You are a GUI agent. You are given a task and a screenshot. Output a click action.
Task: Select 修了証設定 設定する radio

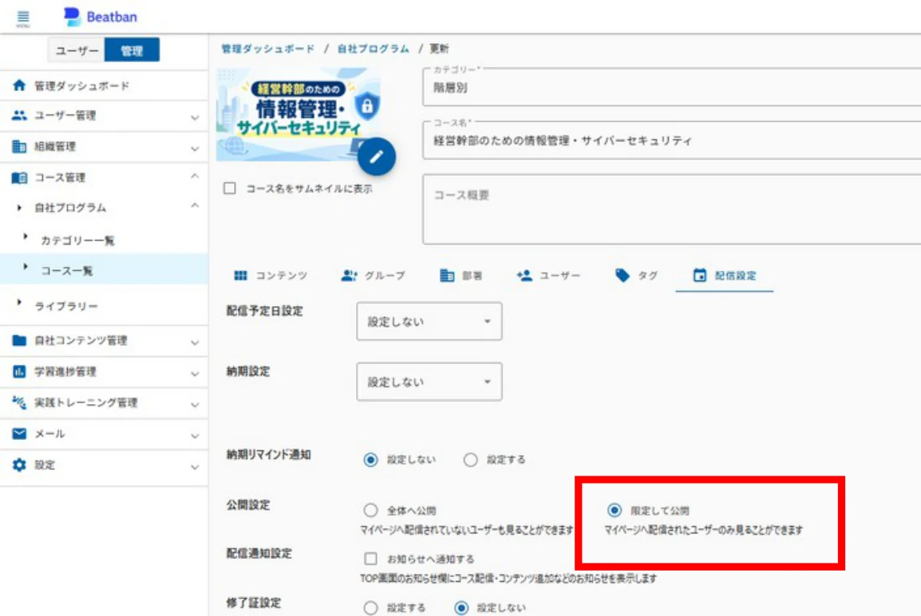(x=370, y=608)
